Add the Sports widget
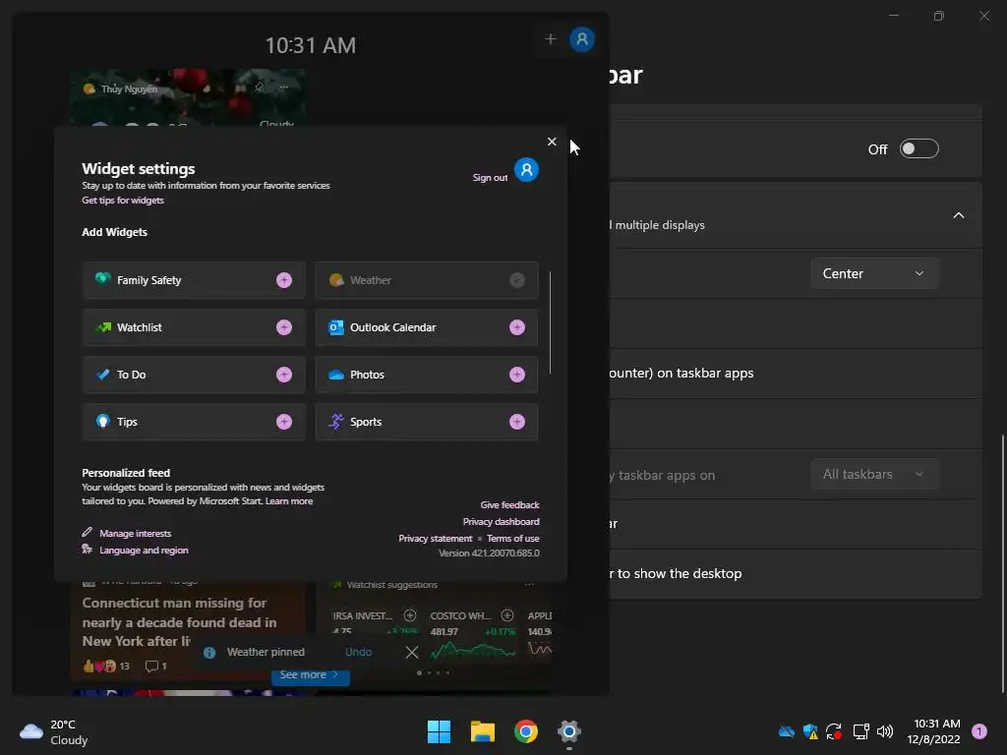The height and width of the screenshot is (755, 1007). point(517,422)
